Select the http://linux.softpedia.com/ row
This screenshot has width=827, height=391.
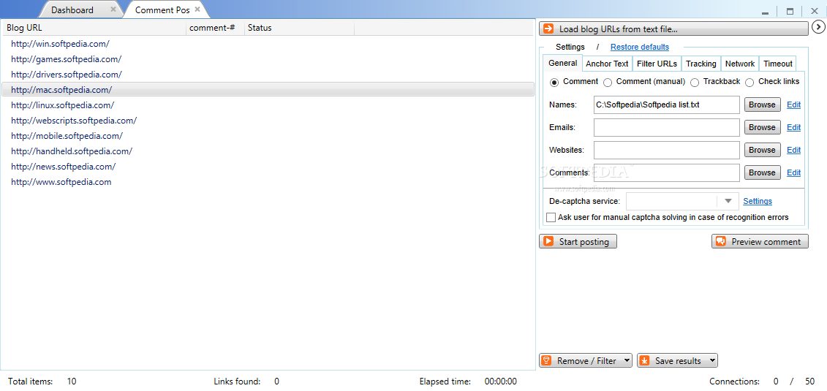[268, 105]
